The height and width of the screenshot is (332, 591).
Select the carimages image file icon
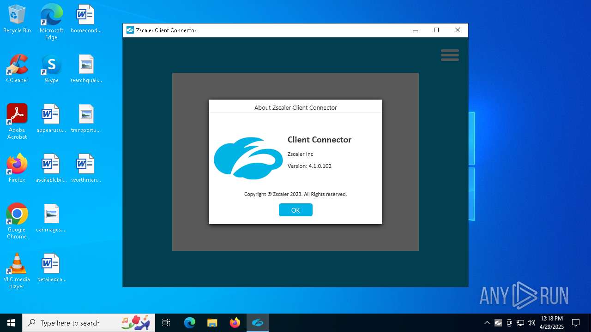[x=51, y=218]
